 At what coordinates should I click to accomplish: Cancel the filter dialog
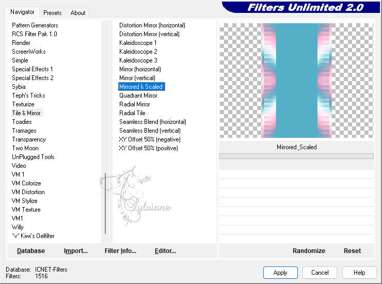320,273
